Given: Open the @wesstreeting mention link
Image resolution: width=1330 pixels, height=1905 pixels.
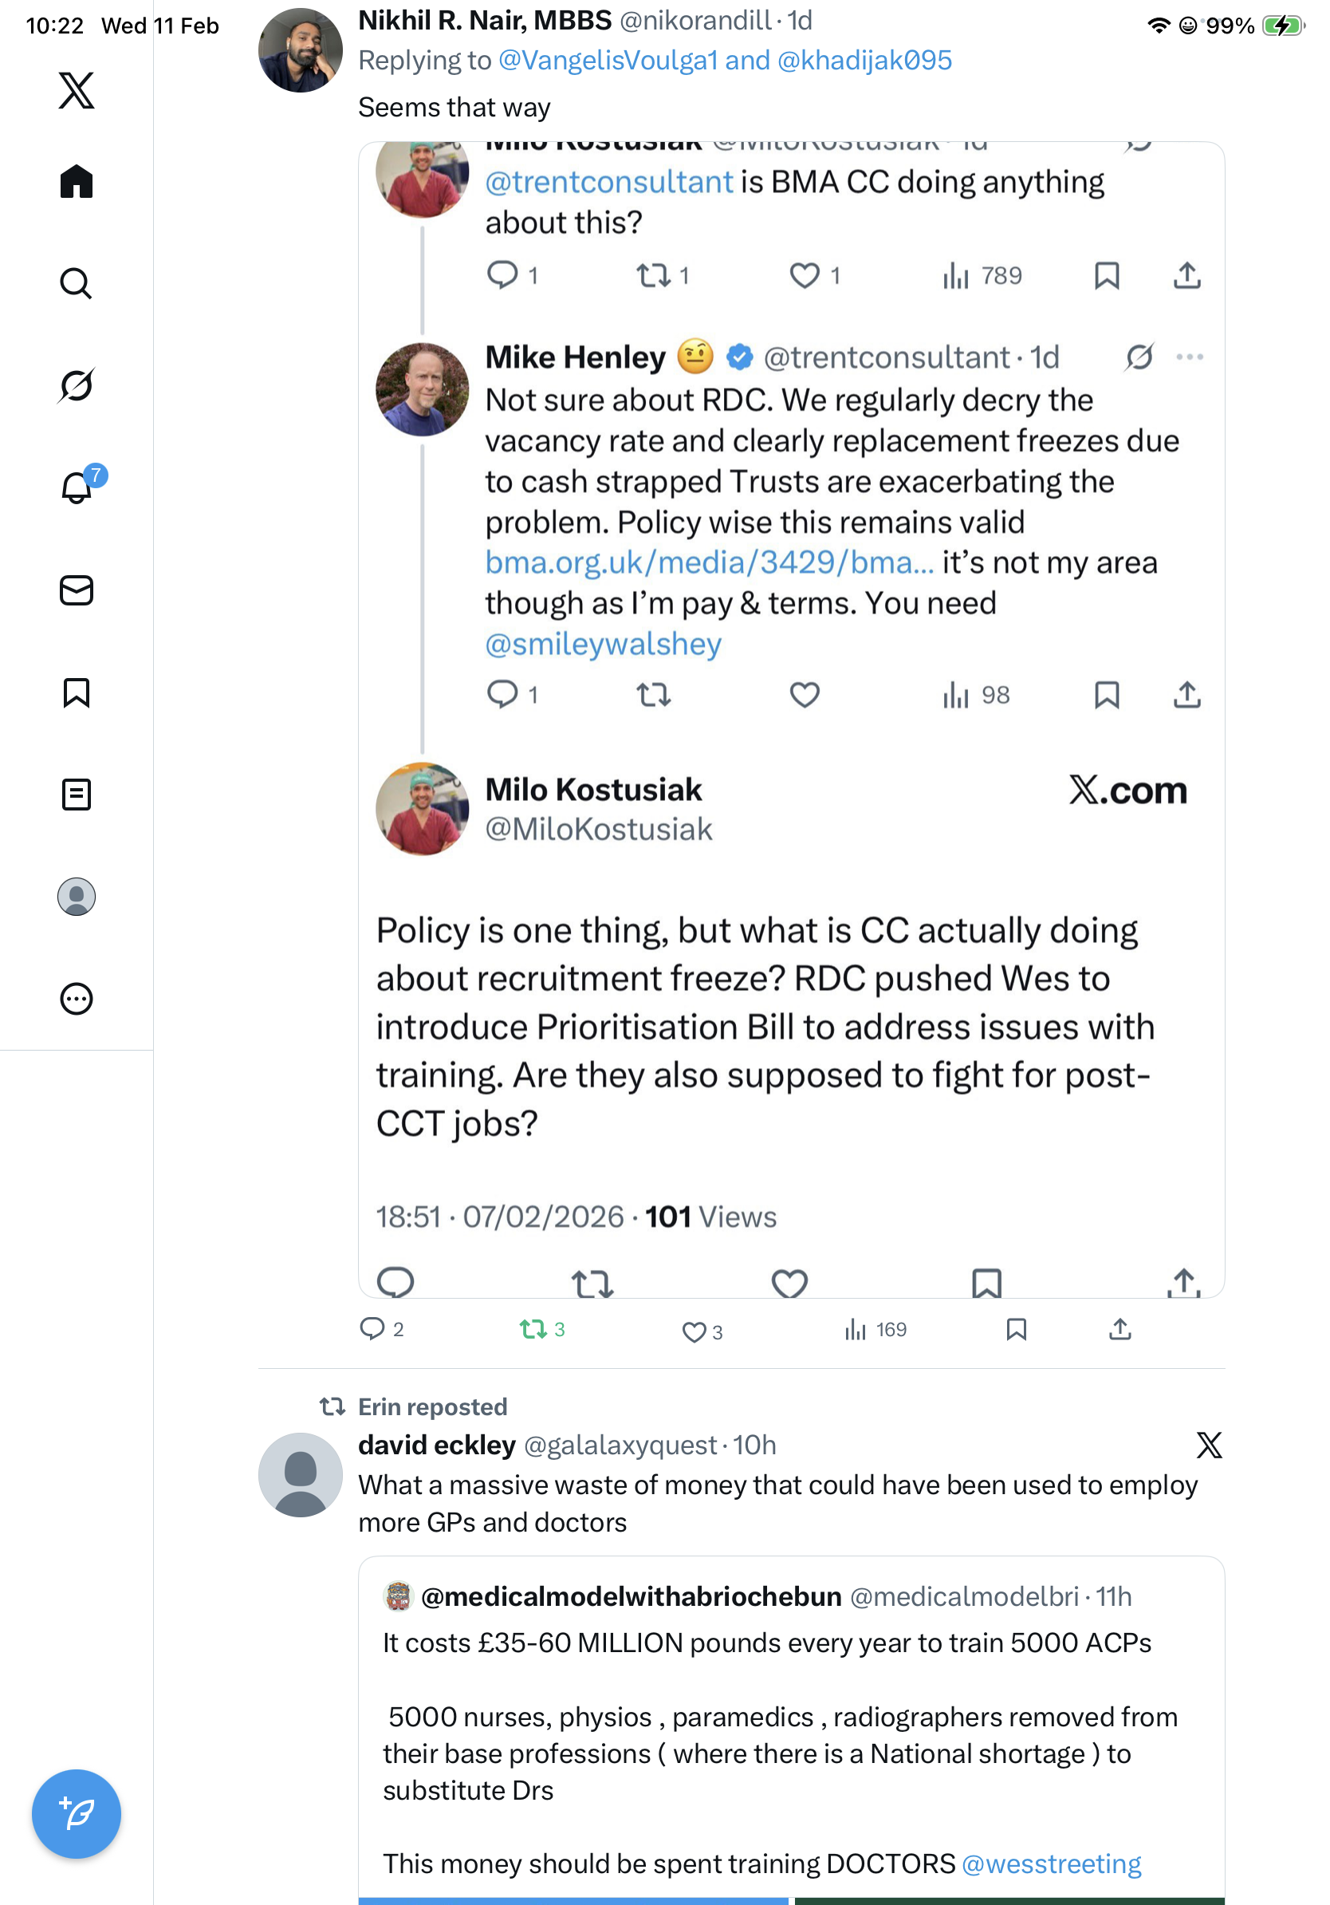Looking at the screenshot, I should (1051, 1864).
